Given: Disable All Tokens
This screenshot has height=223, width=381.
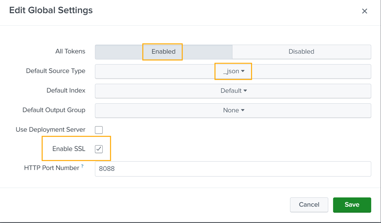Looking at the screenshot, I should point(301,52).
